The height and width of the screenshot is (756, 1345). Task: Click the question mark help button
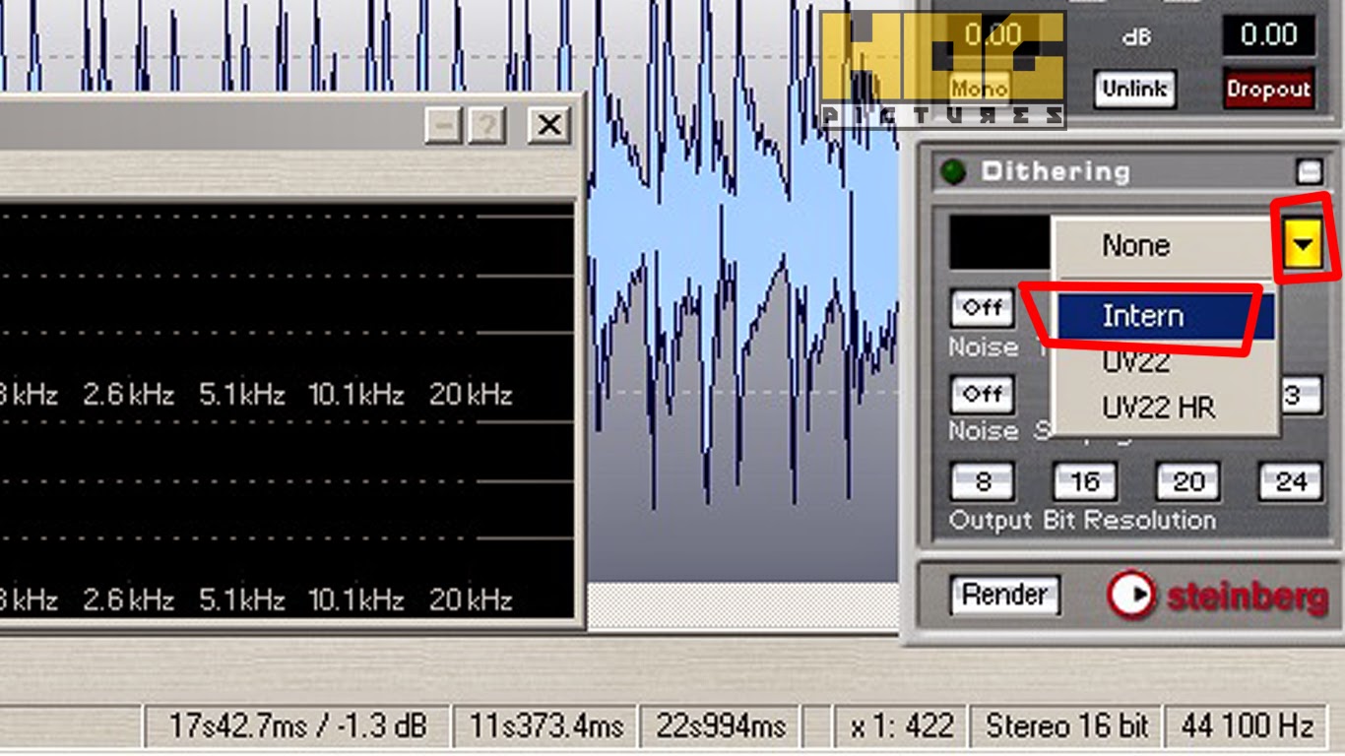[x=487, y=125]
